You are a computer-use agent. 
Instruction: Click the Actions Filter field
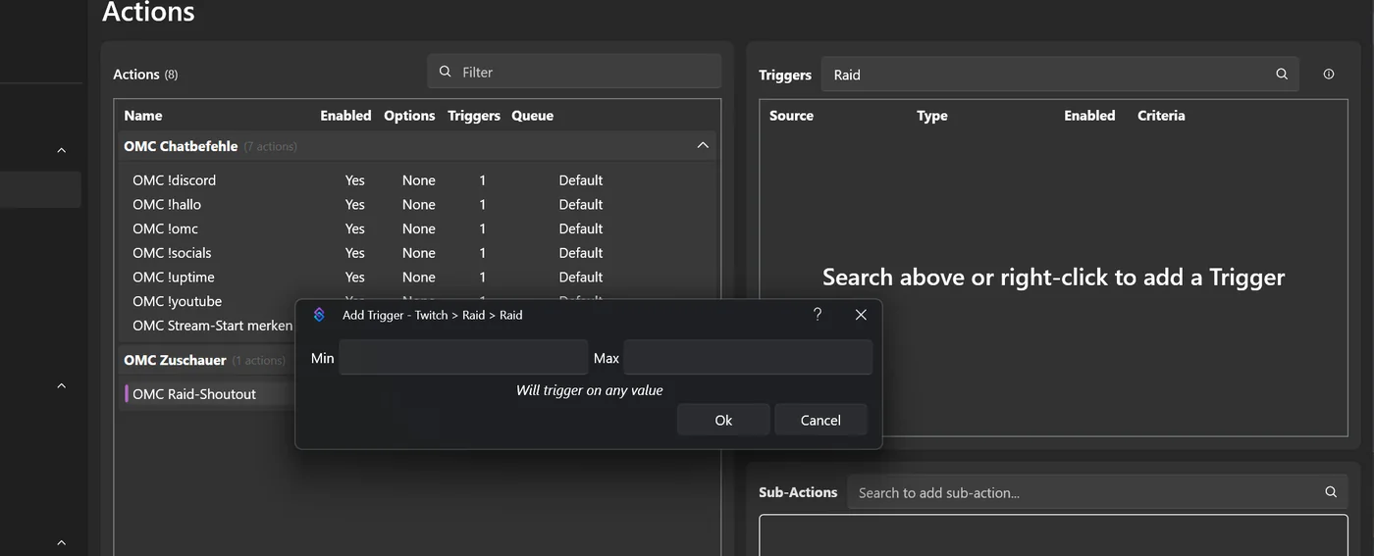coord(574,72)
